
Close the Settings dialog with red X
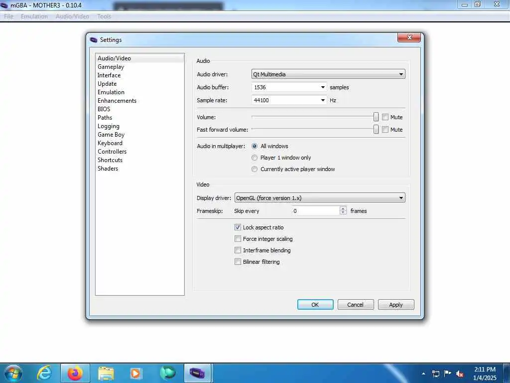tap(409, 37)
